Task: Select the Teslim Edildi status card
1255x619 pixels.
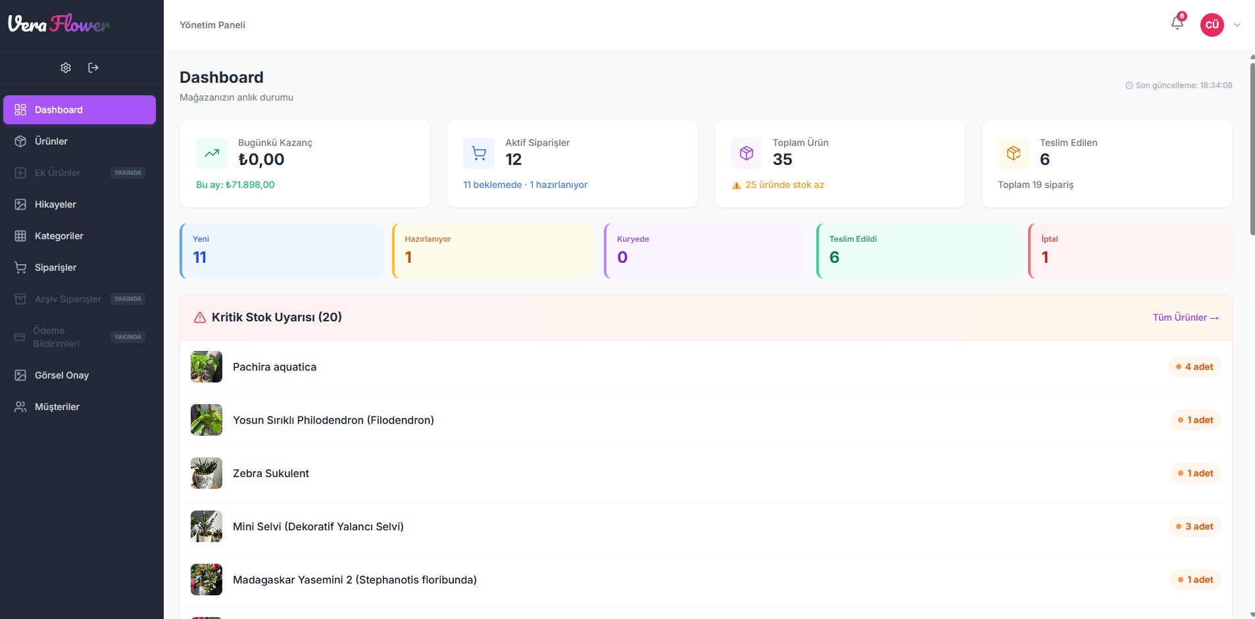Action: (918, 251)
